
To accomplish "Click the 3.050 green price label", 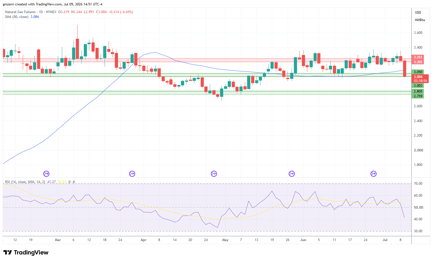I will [x=418, y=72].
